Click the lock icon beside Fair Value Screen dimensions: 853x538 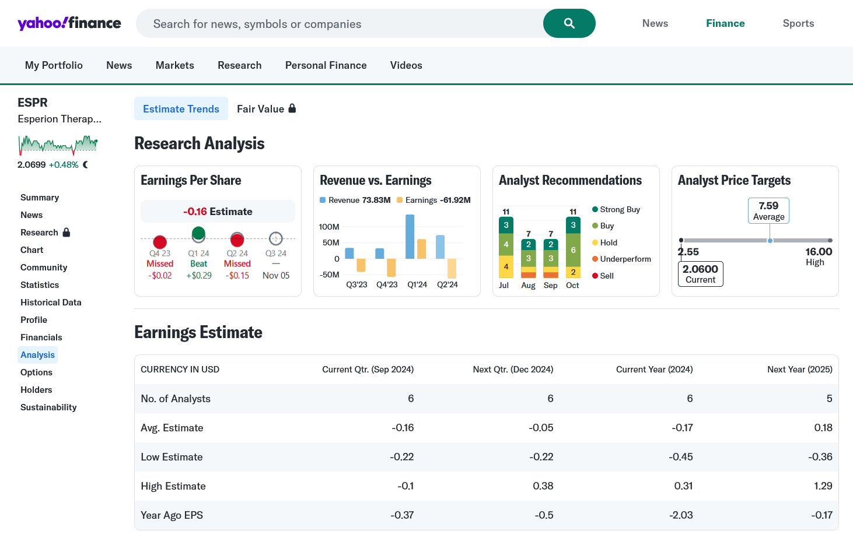(x=292, y=108)
